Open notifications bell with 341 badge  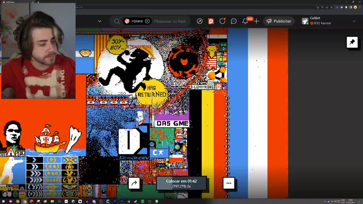245,21
